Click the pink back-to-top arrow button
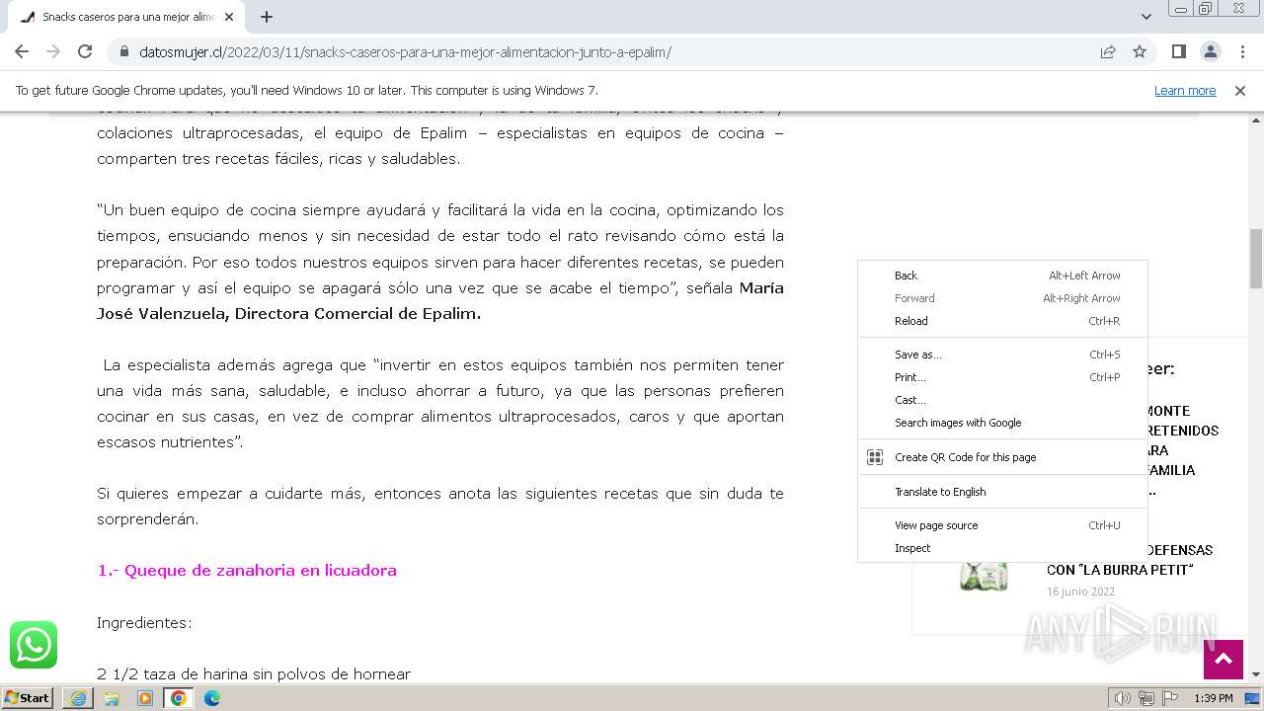 (1223, 660)
